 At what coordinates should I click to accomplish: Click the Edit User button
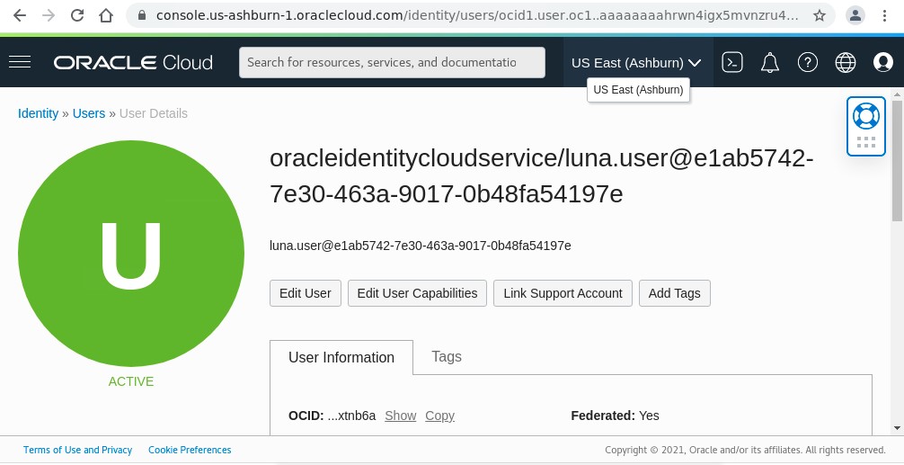click(x=305, y=293)
